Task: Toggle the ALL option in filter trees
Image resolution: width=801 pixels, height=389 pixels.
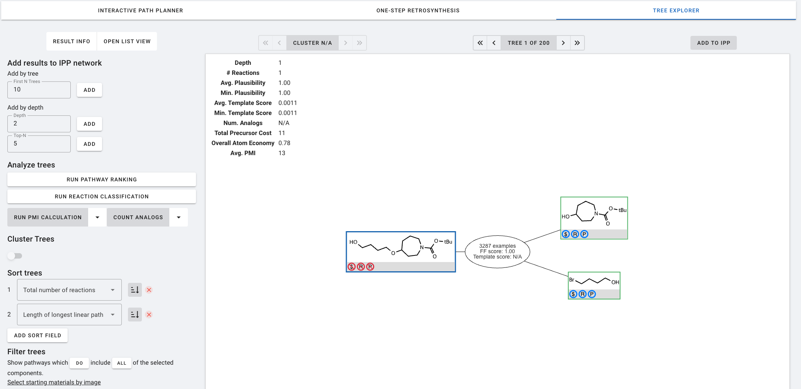Action: point(122,363)
